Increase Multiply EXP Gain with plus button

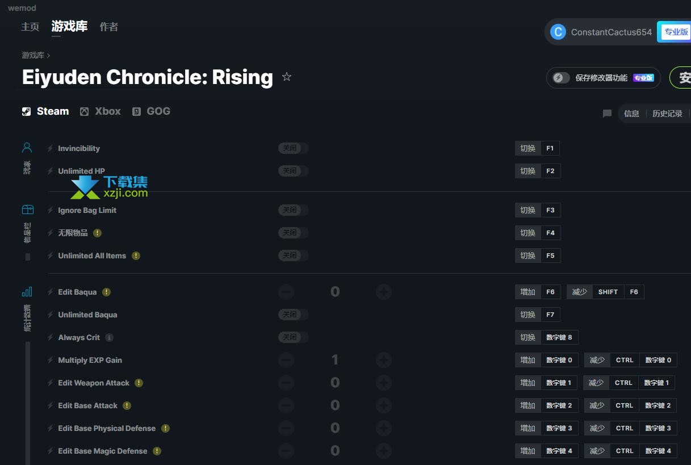pos(384,360)
